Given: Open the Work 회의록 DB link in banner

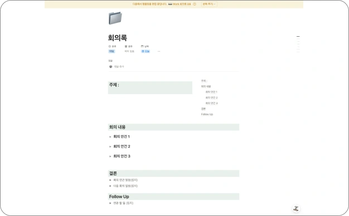Looking at the screenshot, I should click(x=180, y=4).
